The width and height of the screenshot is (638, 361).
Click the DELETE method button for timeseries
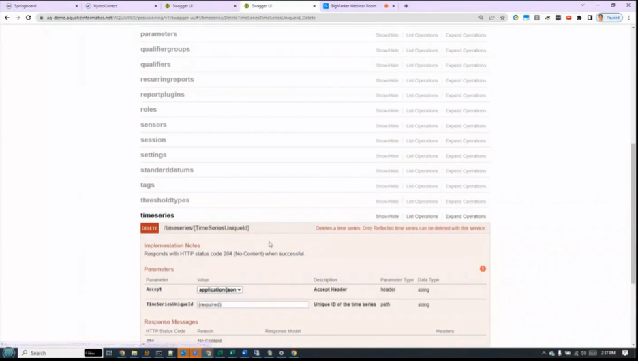(150, 228)
